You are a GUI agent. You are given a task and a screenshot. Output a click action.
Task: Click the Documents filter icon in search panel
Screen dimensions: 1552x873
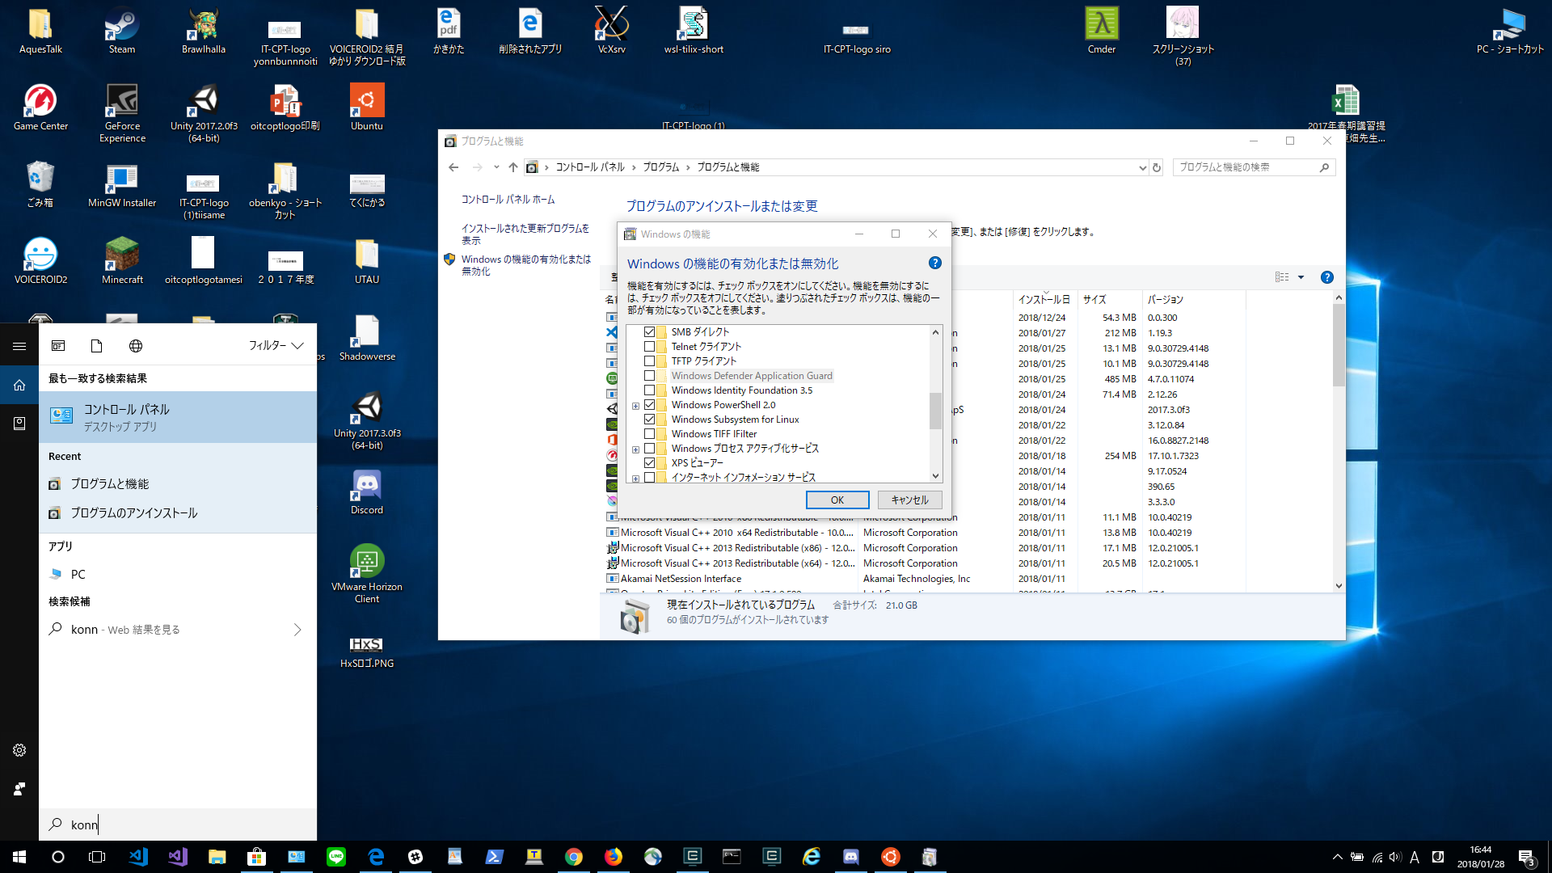pos(96,346)
